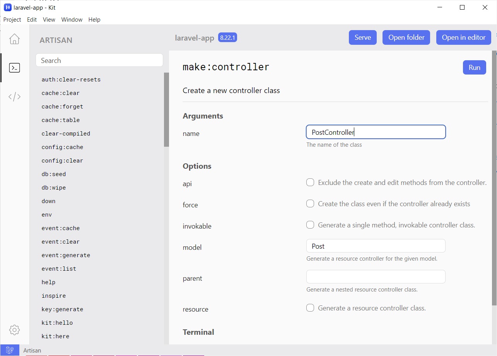Select db:seed command
Viewport: 497px width, 356px height.
click(54, 174)
